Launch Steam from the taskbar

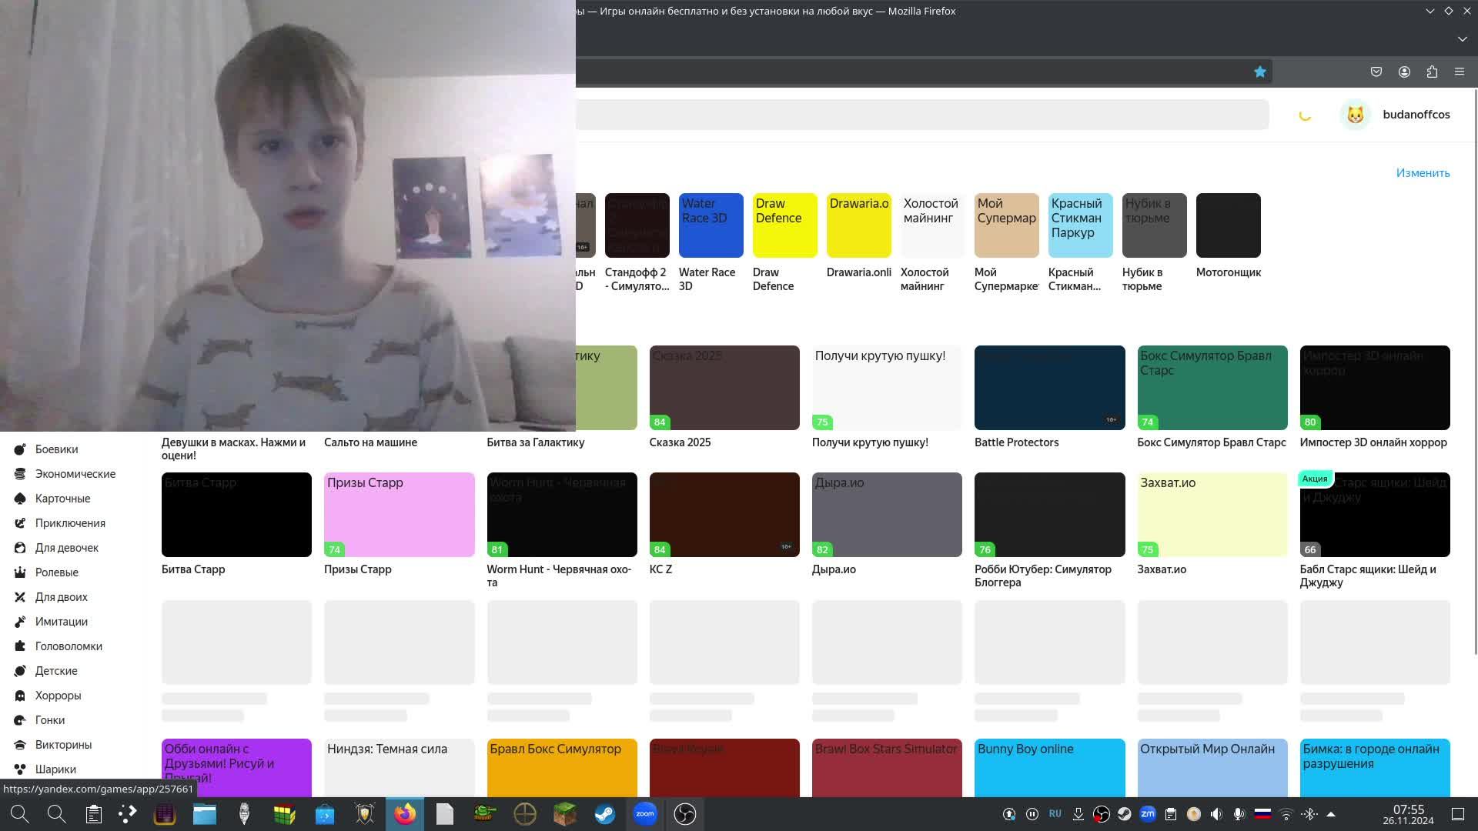point(605,814)
